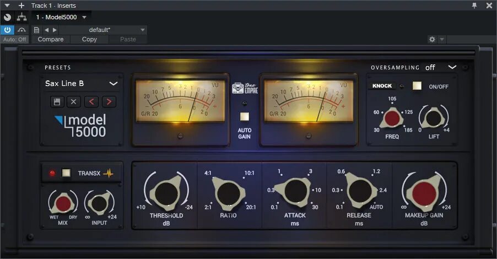Click the AUTO release label
This screenshot has width=497, height=259.
(376, 207)
